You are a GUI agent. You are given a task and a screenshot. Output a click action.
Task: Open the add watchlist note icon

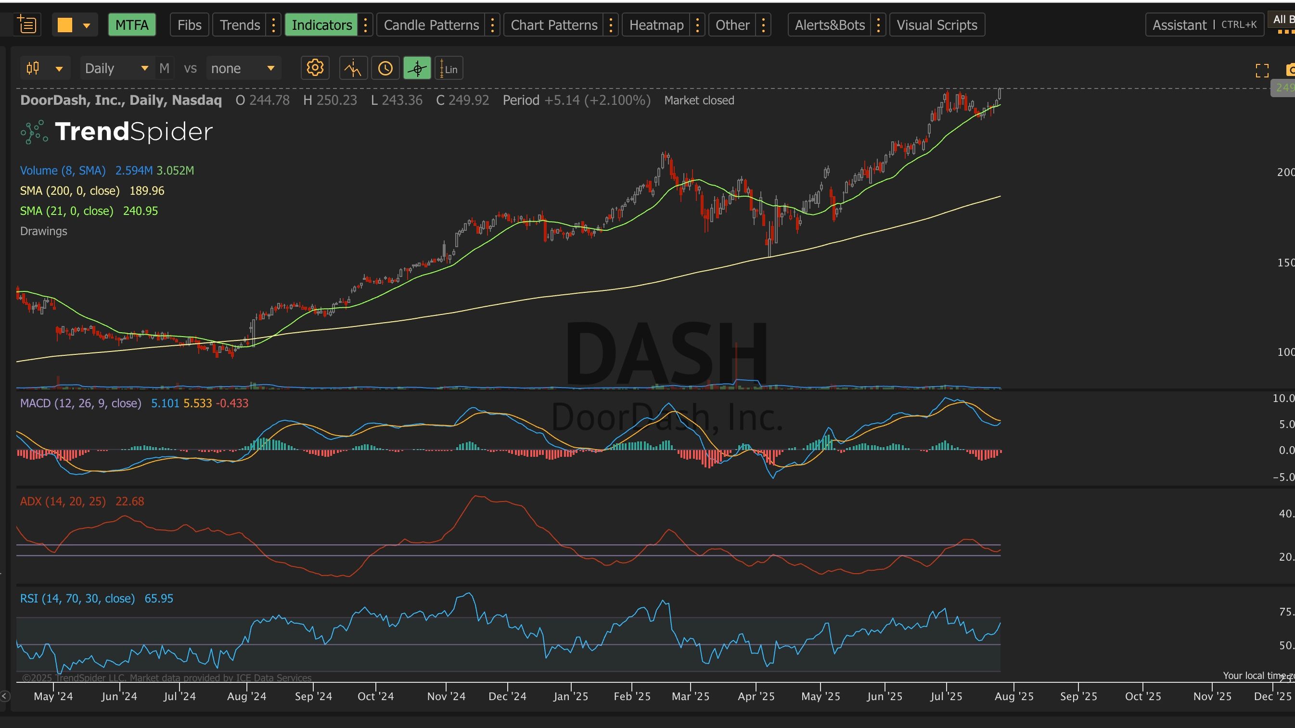click(26, 25)
